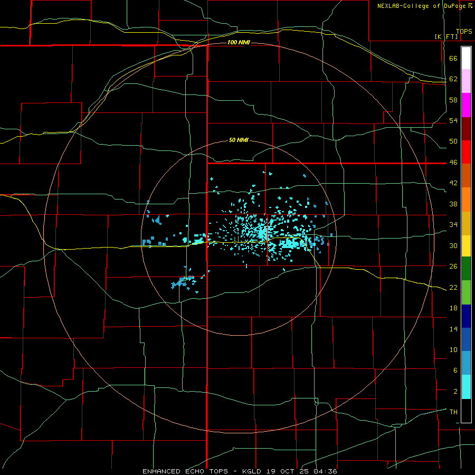Screen dimensions: 475x475
Task: Click the "6" legend value
Action: click(x=455, y=370)
